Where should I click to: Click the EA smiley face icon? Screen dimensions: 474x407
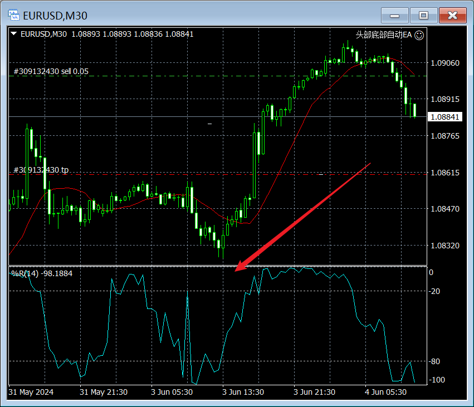click(419, 35)
